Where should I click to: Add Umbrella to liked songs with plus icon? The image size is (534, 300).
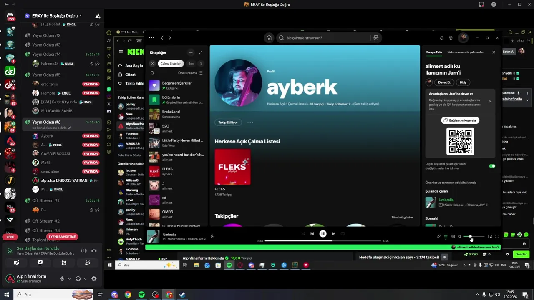tap(212, 237)
